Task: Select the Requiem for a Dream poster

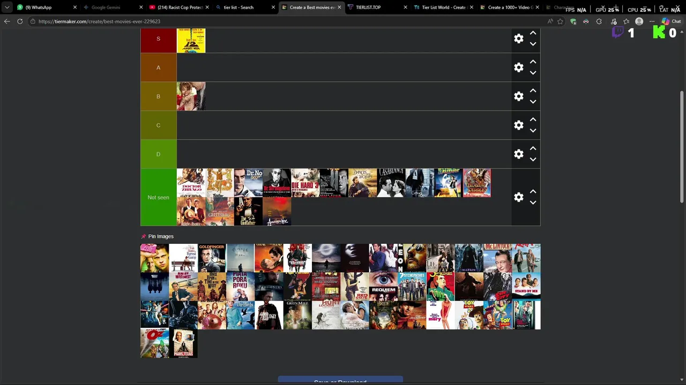Action: 383,287
